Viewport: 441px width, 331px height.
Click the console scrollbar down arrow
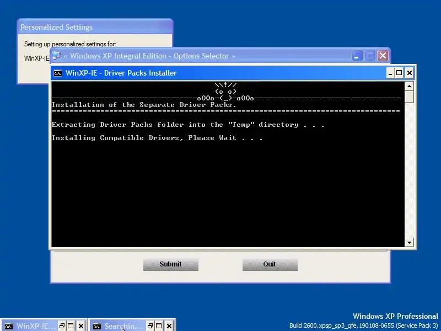point(409,242)
